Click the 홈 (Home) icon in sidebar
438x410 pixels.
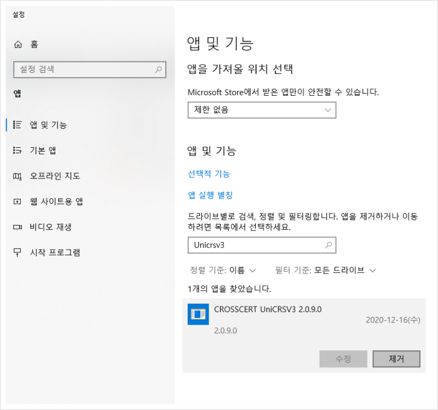18,44
